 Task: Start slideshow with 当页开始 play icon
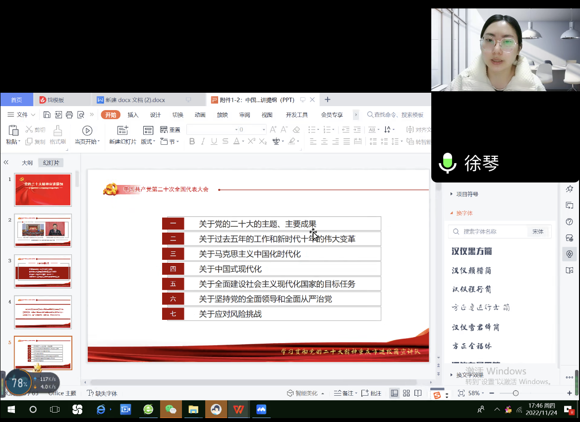coord(87,130)
